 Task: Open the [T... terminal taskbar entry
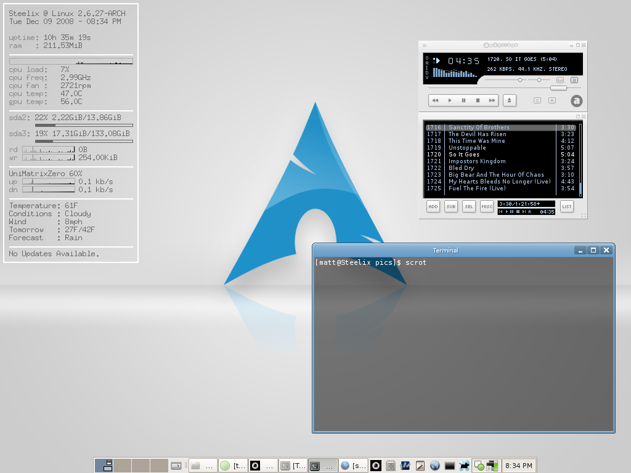pos(293,466)
